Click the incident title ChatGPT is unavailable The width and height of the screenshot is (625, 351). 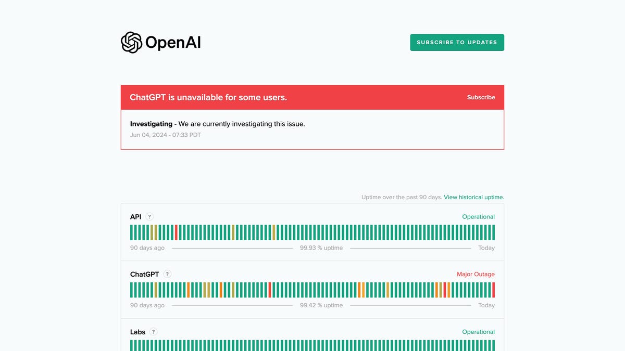tap(208, 97)
